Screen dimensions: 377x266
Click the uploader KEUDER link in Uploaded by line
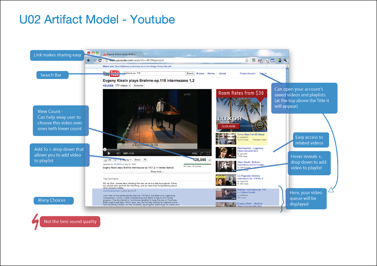click(118, 164)
